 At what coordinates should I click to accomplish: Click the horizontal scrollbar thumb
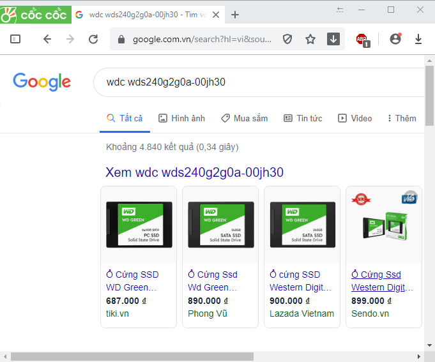click(x=132, y=356)
